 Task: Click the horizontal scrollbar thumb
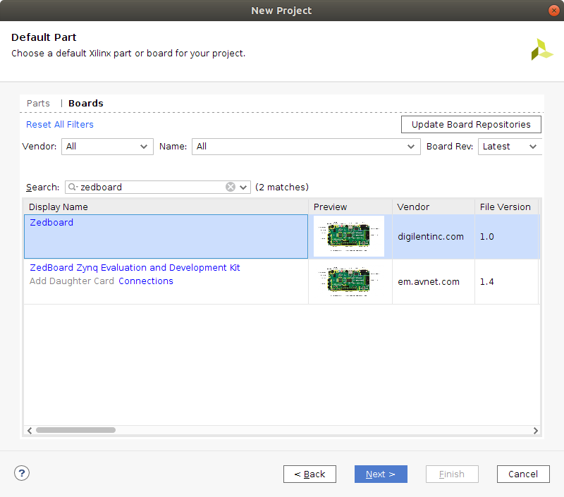(x=75, y=430)
